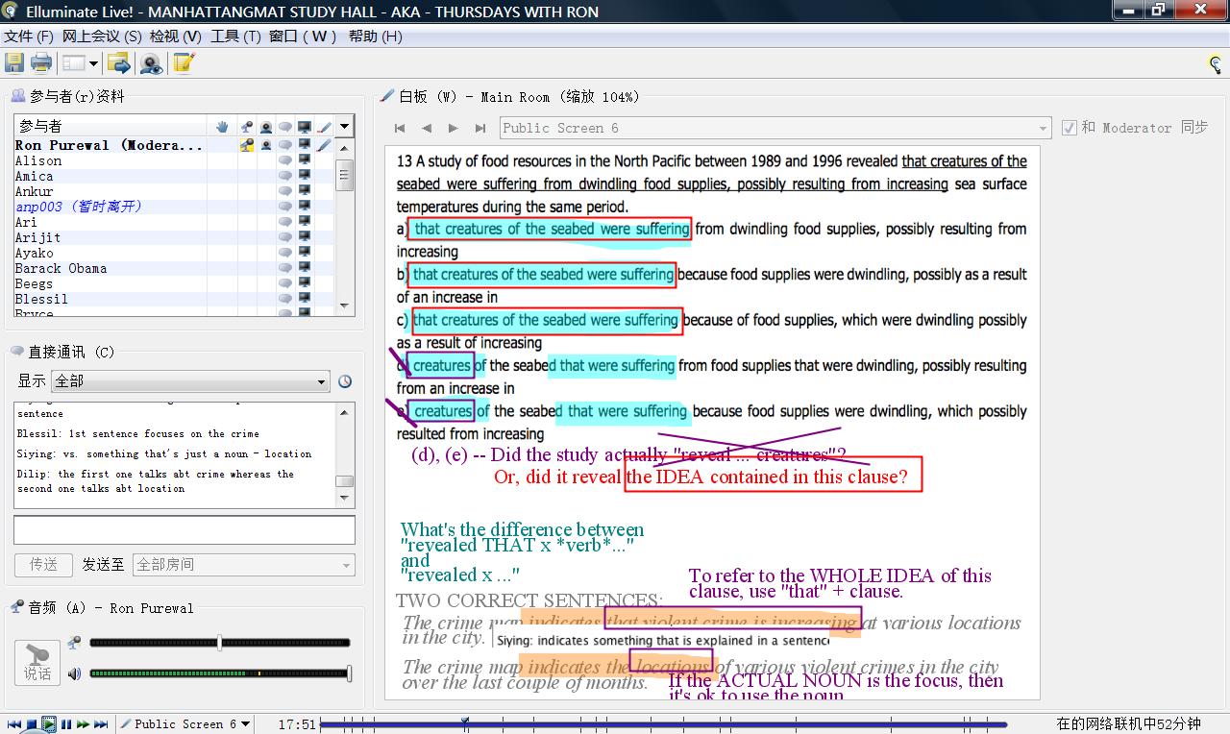
Task: Open the 工具 (T) menu
Action: click(235, 37)
